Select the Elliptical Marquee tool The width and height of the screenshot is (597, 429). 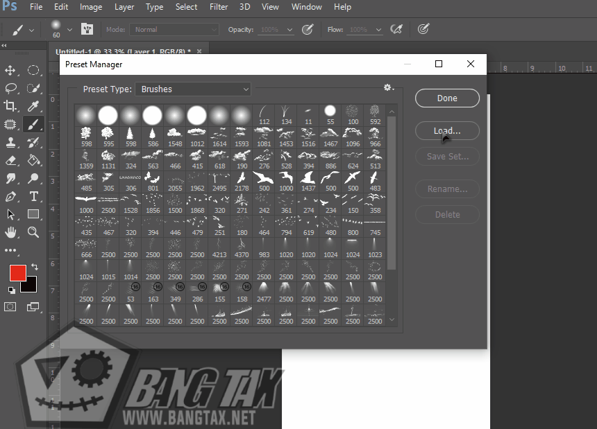coord(33,70)
